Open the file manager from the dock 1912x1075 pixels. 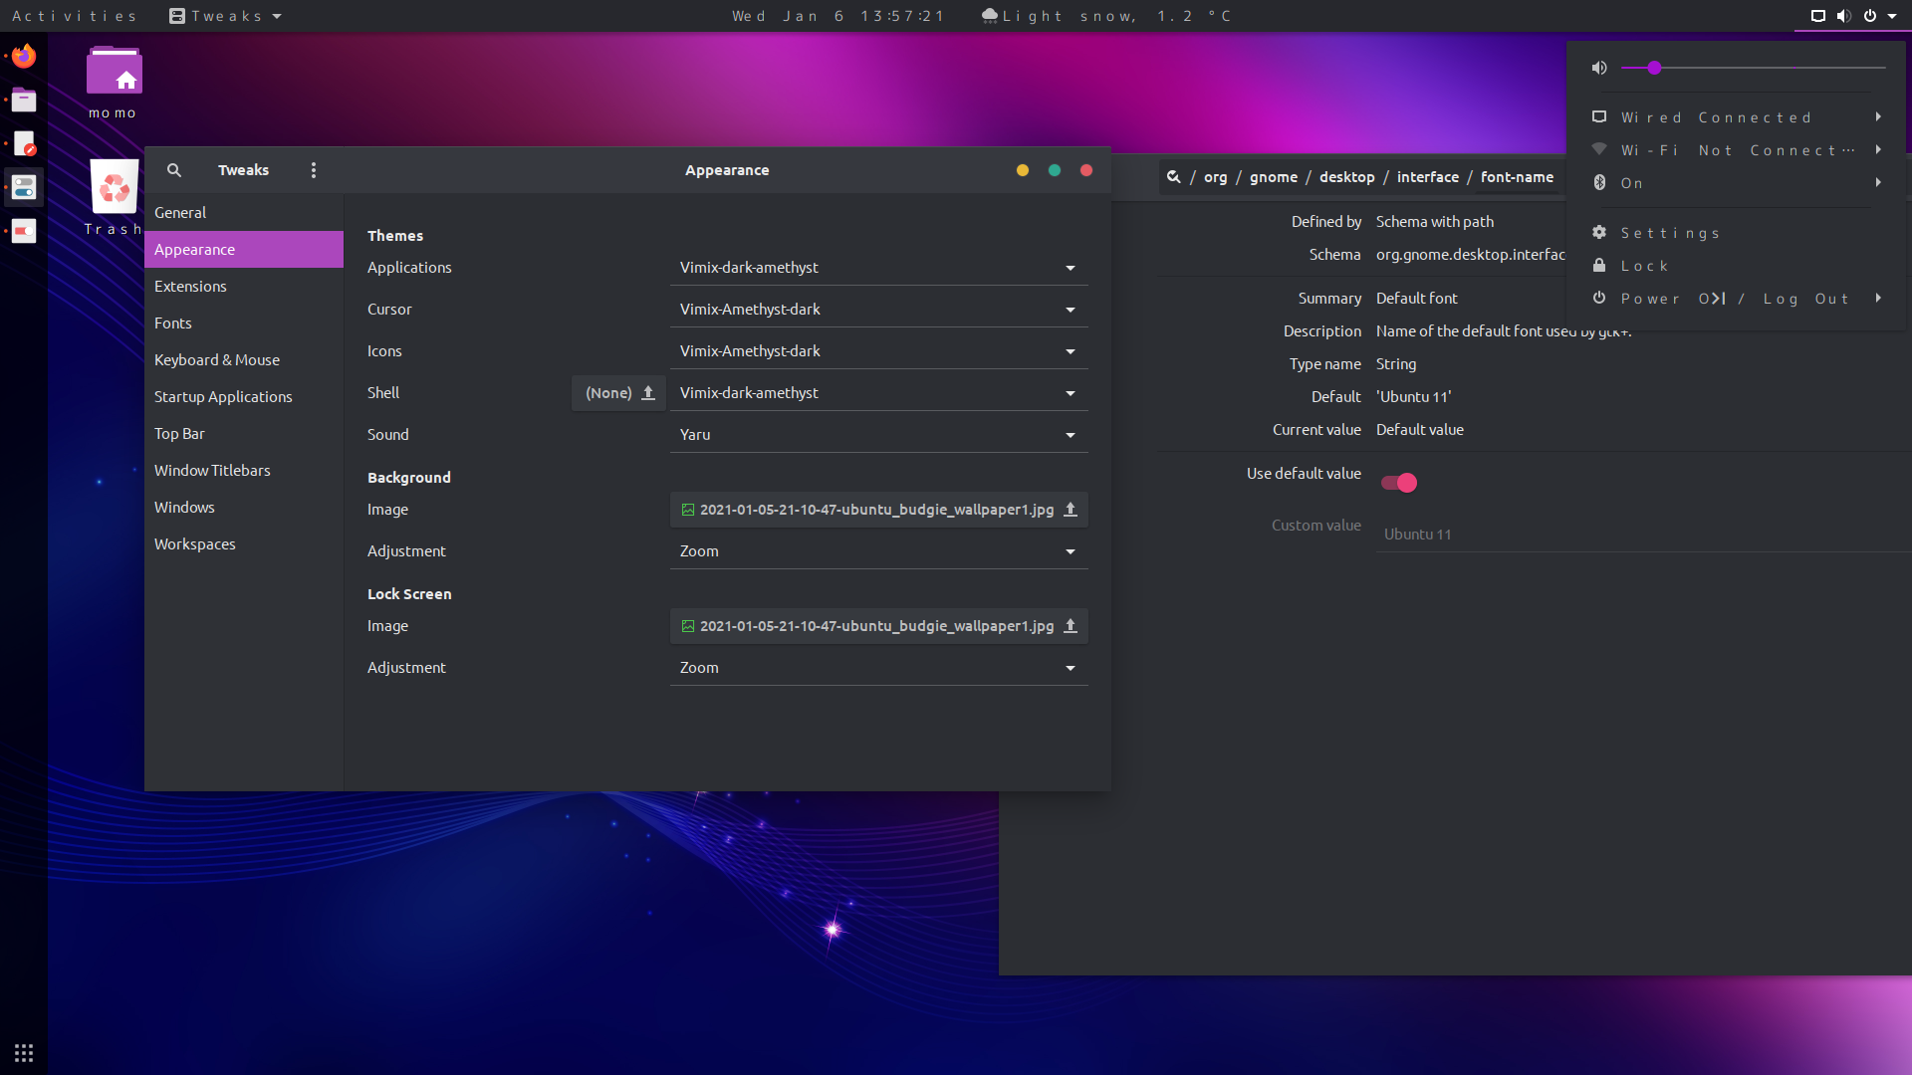coord(23,100)
